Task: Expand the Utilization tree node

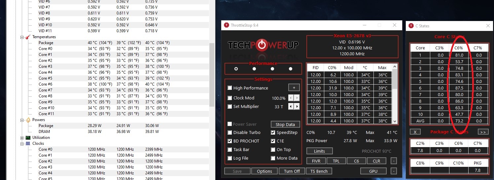Action: [x=22, y=138]
